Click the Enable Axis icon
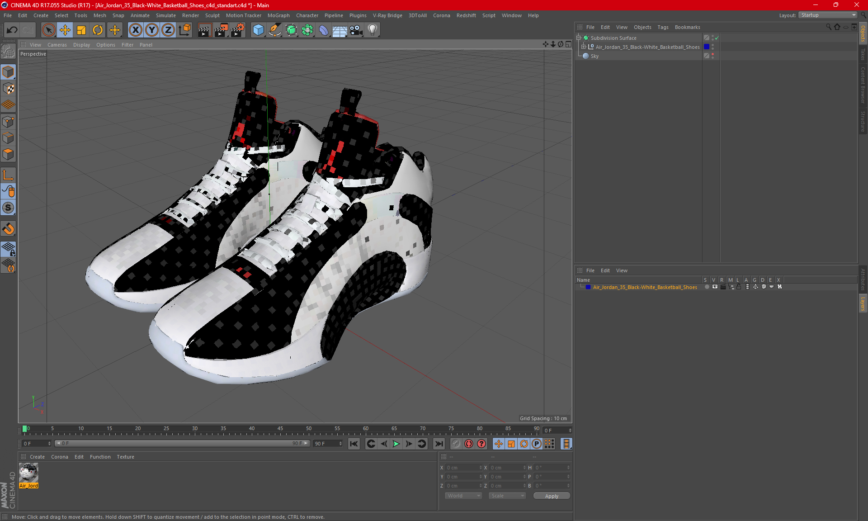 coord(8,175)
